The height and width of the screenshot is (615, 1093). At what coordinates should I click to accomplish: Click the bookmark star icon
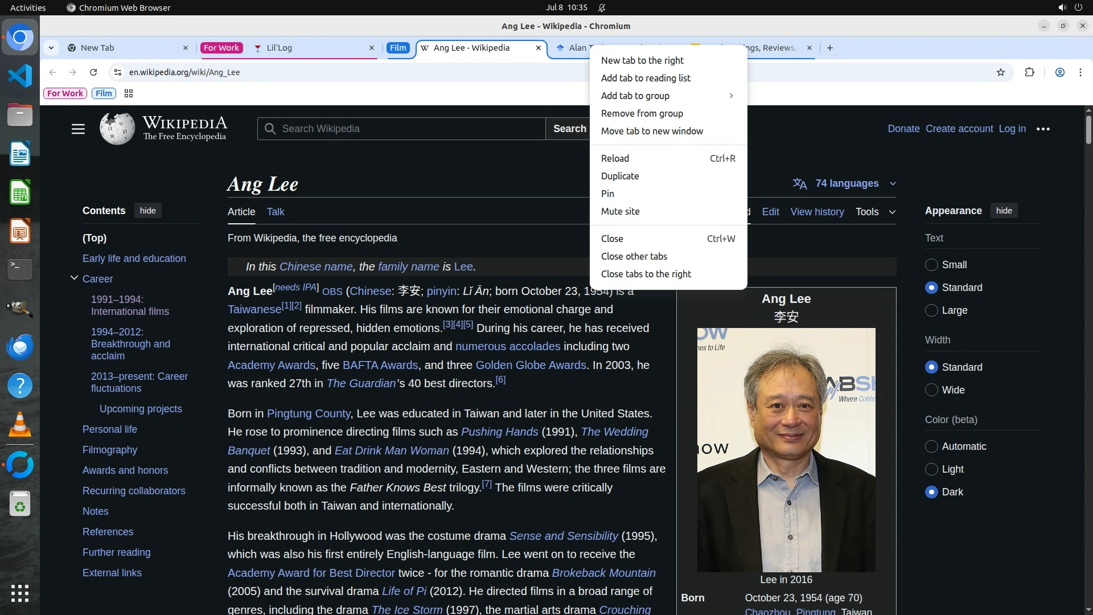coord(1001,72)
